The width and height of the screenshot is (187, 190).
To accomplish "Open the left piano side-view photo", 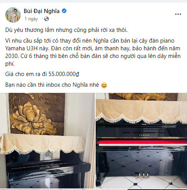I will (47, 140).
